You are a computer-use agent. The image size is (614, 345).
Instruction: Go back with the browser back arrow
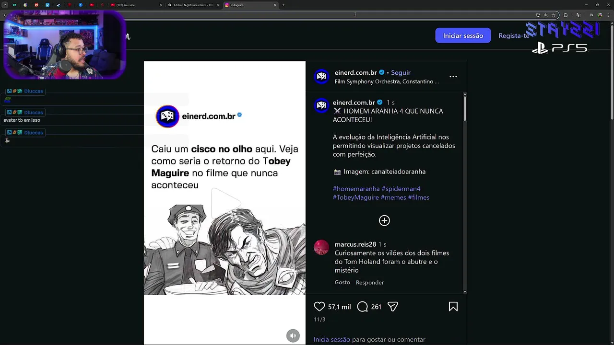(5, 15)
